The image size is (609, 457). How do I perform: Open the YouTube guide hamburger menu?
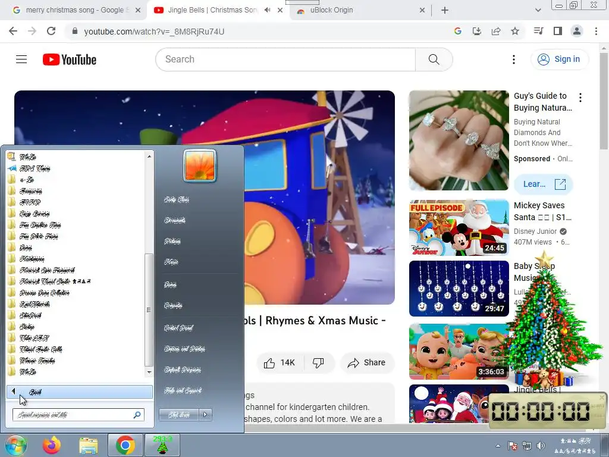point(21,60)
